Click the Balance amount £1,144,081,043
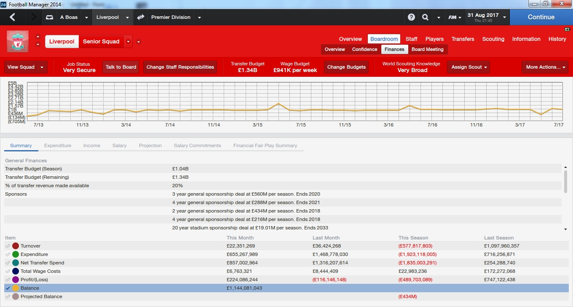 [244, 288]
